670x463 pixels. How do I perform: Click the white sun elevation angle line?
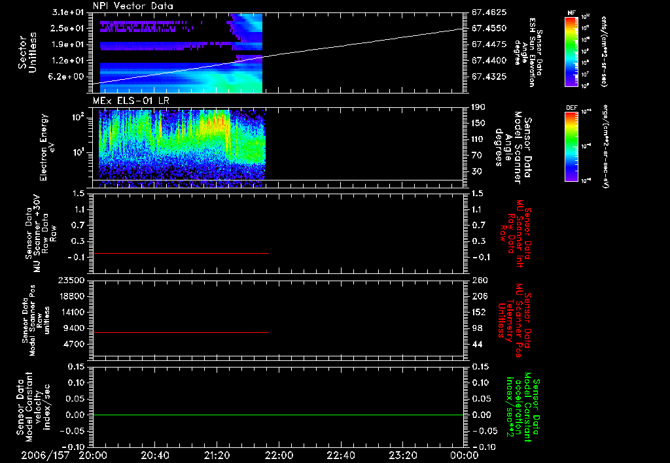[x=277, y=56]
